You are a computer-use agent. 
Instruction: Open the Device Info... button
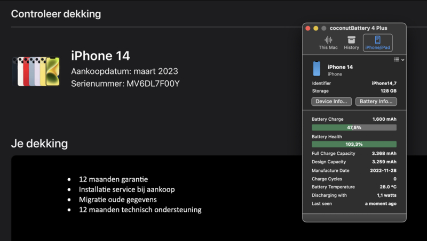tap(331, 102)
